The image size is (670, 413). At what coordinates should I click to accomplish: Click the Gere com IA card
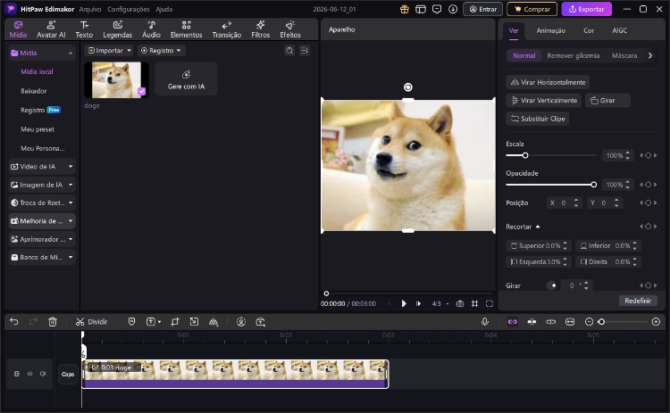[186, 78]
